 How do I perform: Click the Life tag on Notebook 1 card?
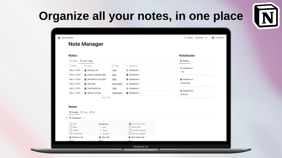pos(182,72)
